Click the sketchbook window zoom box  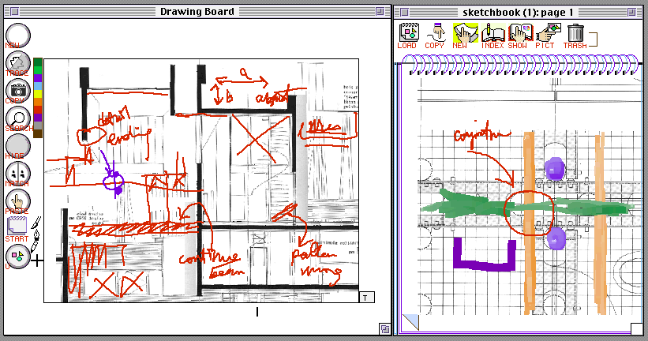[x=632, y=13]
